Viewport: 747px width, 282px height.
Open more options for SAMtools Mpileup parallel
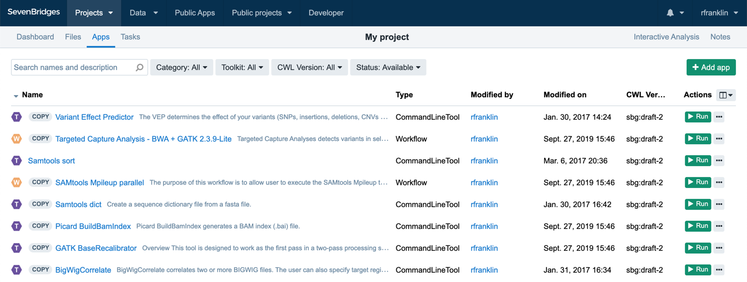pyautogui.click(x=719, y=183)
